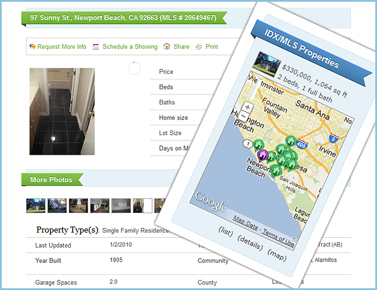
Task: Click the calendar icon for Schedule a Showing
Action: 96,46
